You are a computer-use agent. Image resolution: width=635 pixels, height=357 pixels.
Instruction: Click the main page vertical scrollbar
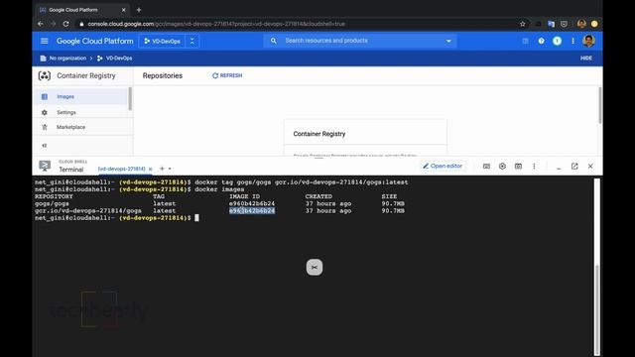599,105
